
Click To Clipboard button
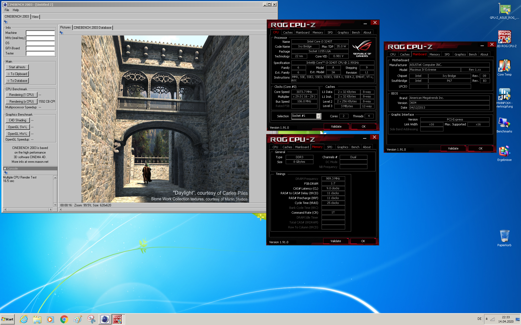click(x=17, y=74)
